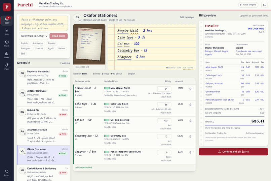The height and width of the screenshot is (181, 271).
Task: Click Confirm and bill $35.41 button
Action: click(x=233, y=152)
